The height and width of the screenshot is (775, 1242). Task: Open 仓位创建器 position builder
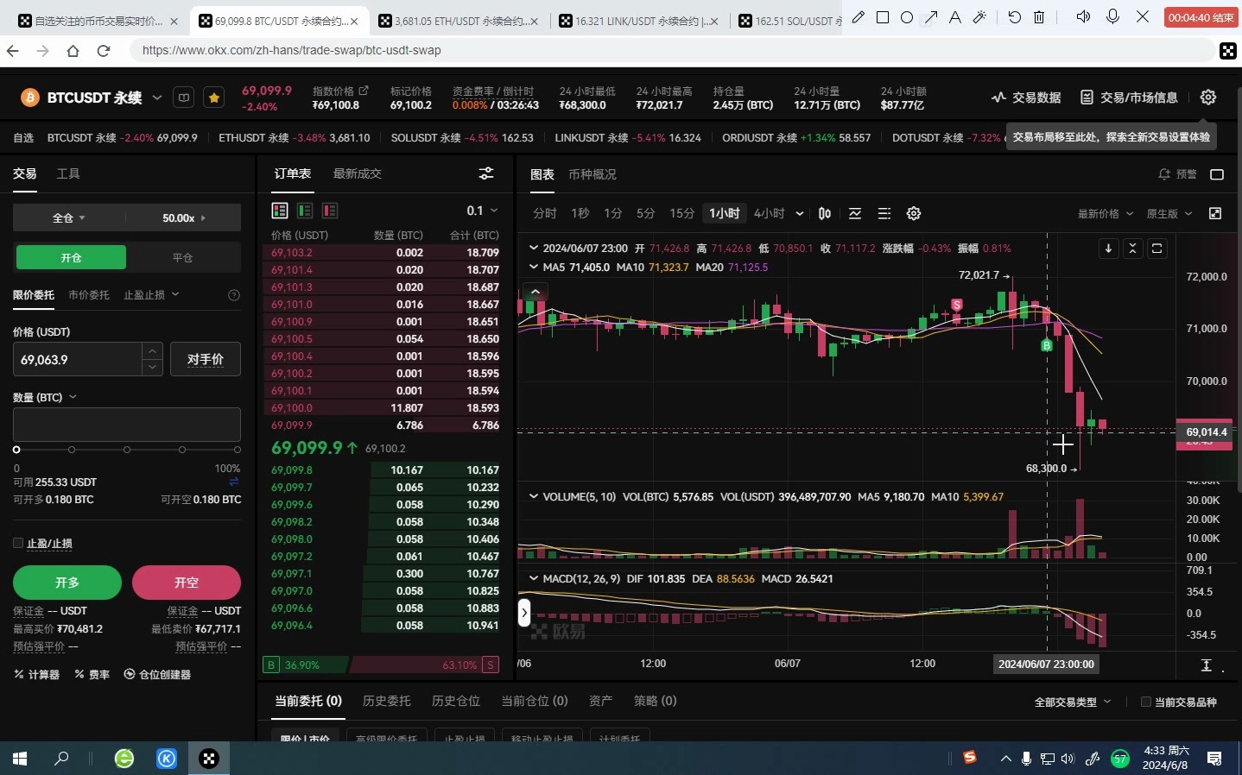[157, 674]
